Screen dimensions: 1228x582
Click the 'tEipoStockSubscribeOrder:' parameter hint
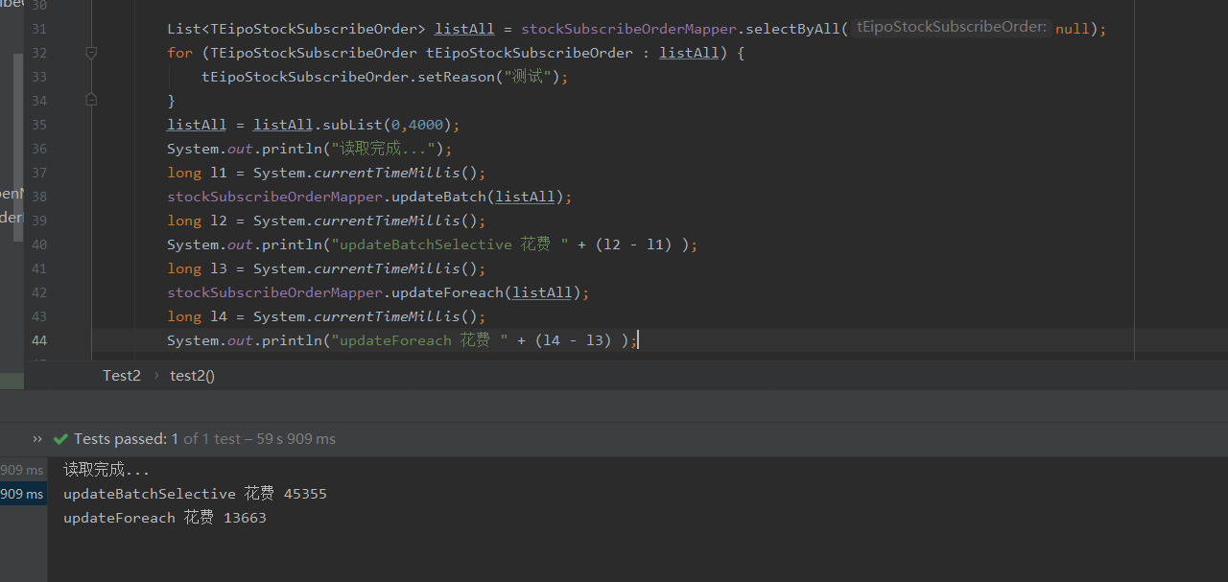click(951, 28)
